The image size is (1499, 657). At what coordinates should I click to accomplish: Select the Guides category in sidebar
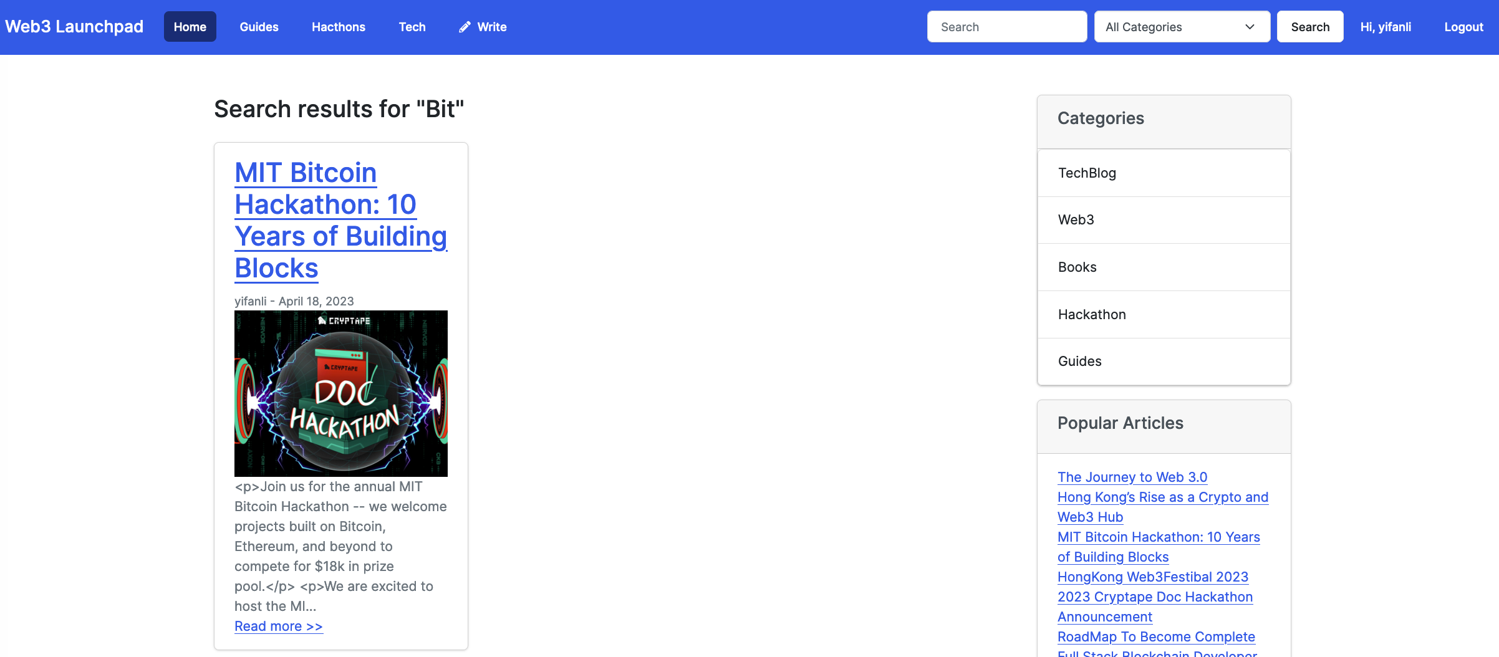[x=1164, y=362]
